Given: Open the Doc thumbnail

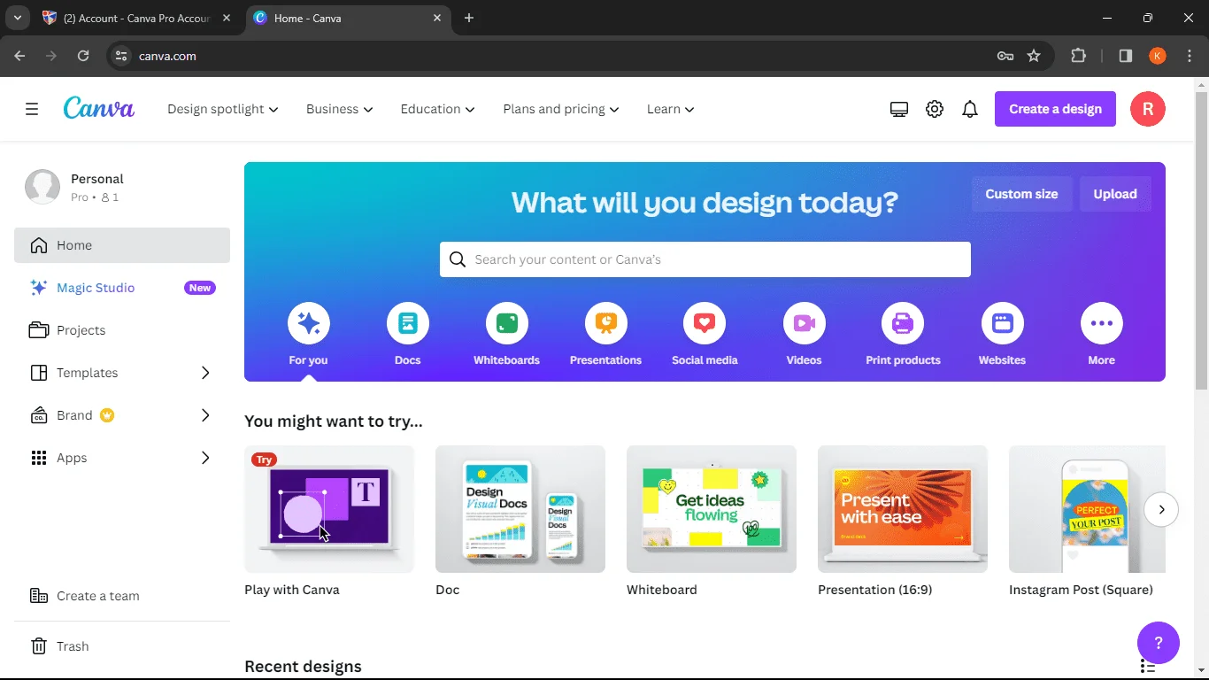Looking at the screenshot, I should (520, 509).
